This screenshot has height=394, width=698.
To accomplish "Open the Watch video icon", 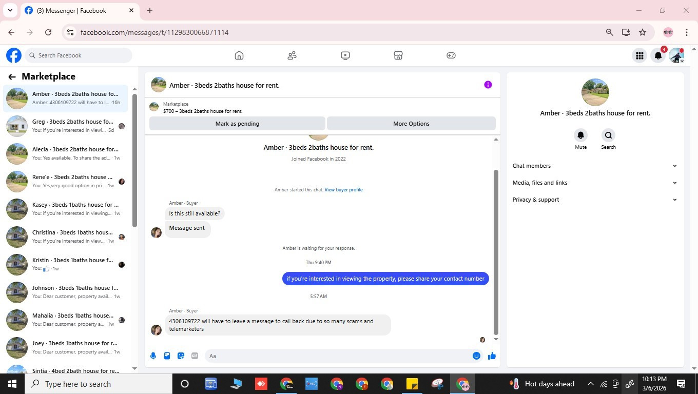I will point(345,55).
